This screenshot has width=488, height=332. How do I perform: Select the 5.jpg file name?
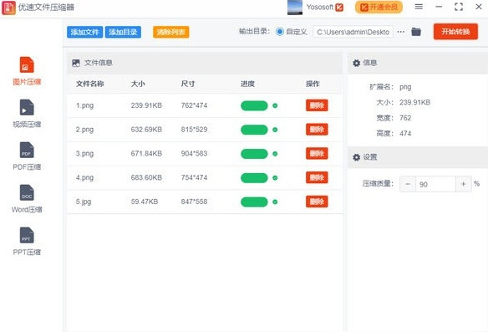84,202
